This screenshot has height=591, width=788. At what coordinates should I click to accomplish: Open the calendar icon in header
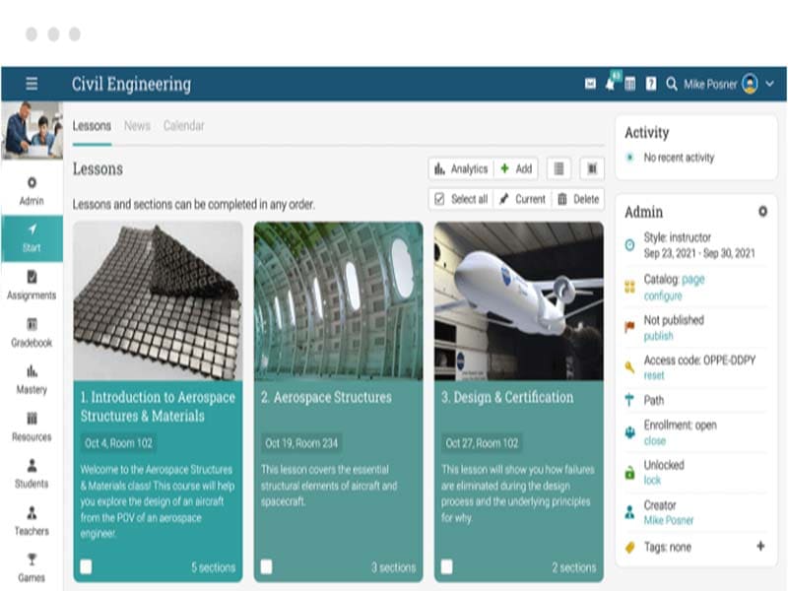(630, 85)
